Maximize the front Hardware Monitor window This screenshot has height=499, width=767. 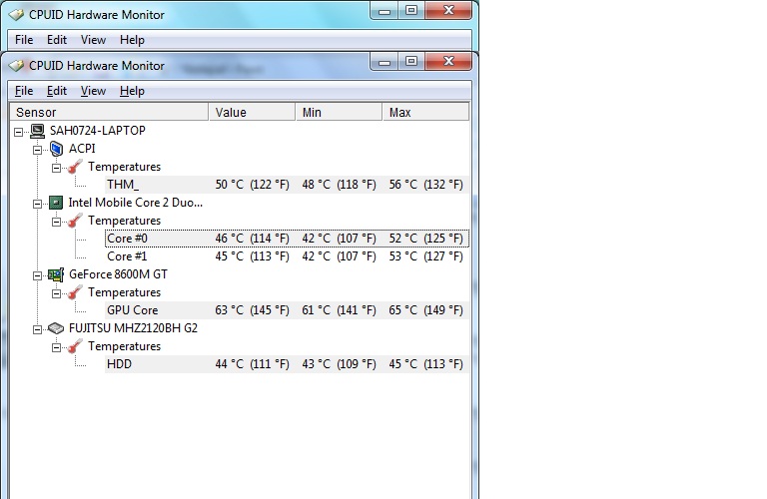(x=411, y=62)
